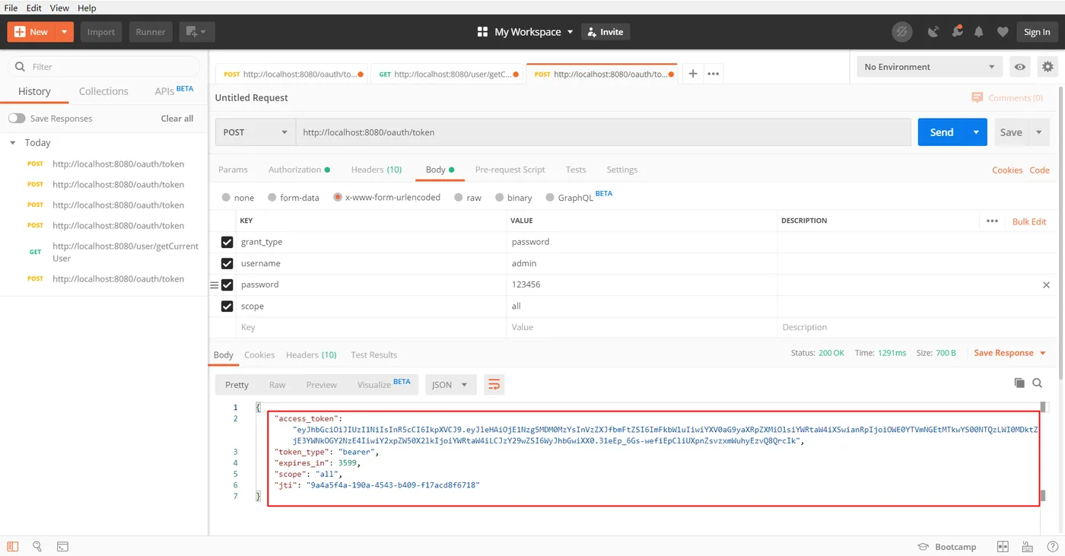Image resolution: width=1065 pixels, height=556 pixels.
Task: Open the notifications bell icon
Action: (x=979, y=32)
